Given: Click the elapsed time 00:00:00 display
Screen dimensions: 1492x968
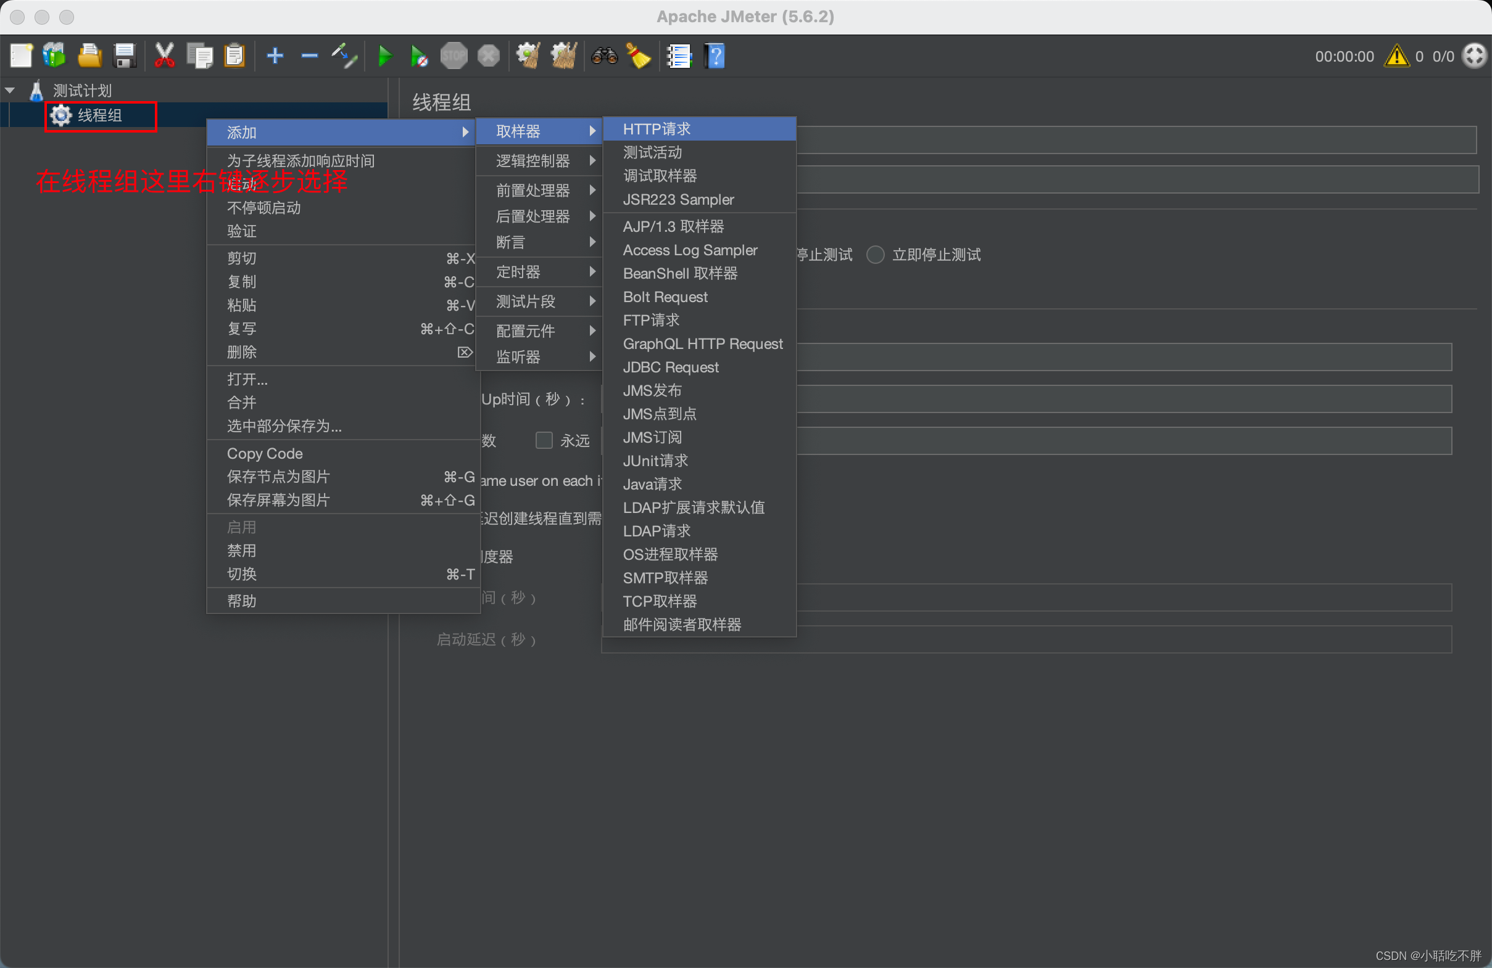Looking at the screenshot, I should click(1344, 56).
